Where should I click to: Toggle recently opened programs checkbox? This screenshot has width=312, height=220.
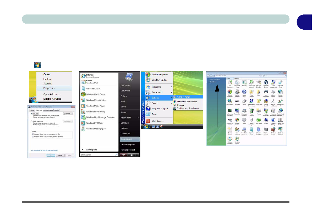pyautogui.click(x=33, y=137)
